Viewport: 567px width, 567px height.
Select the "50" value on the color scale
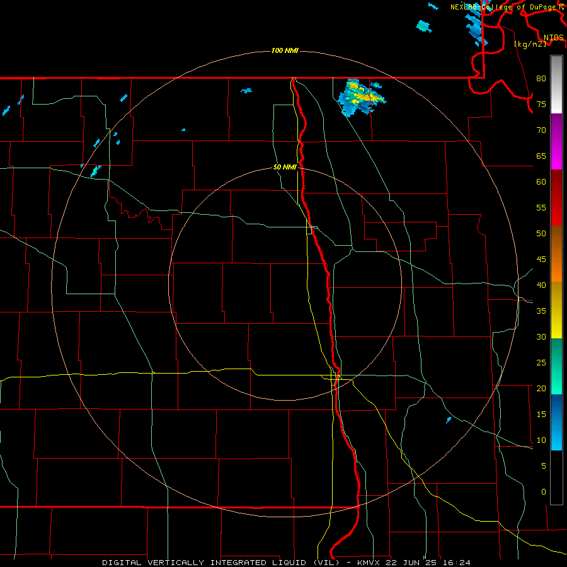coord(541,234)
